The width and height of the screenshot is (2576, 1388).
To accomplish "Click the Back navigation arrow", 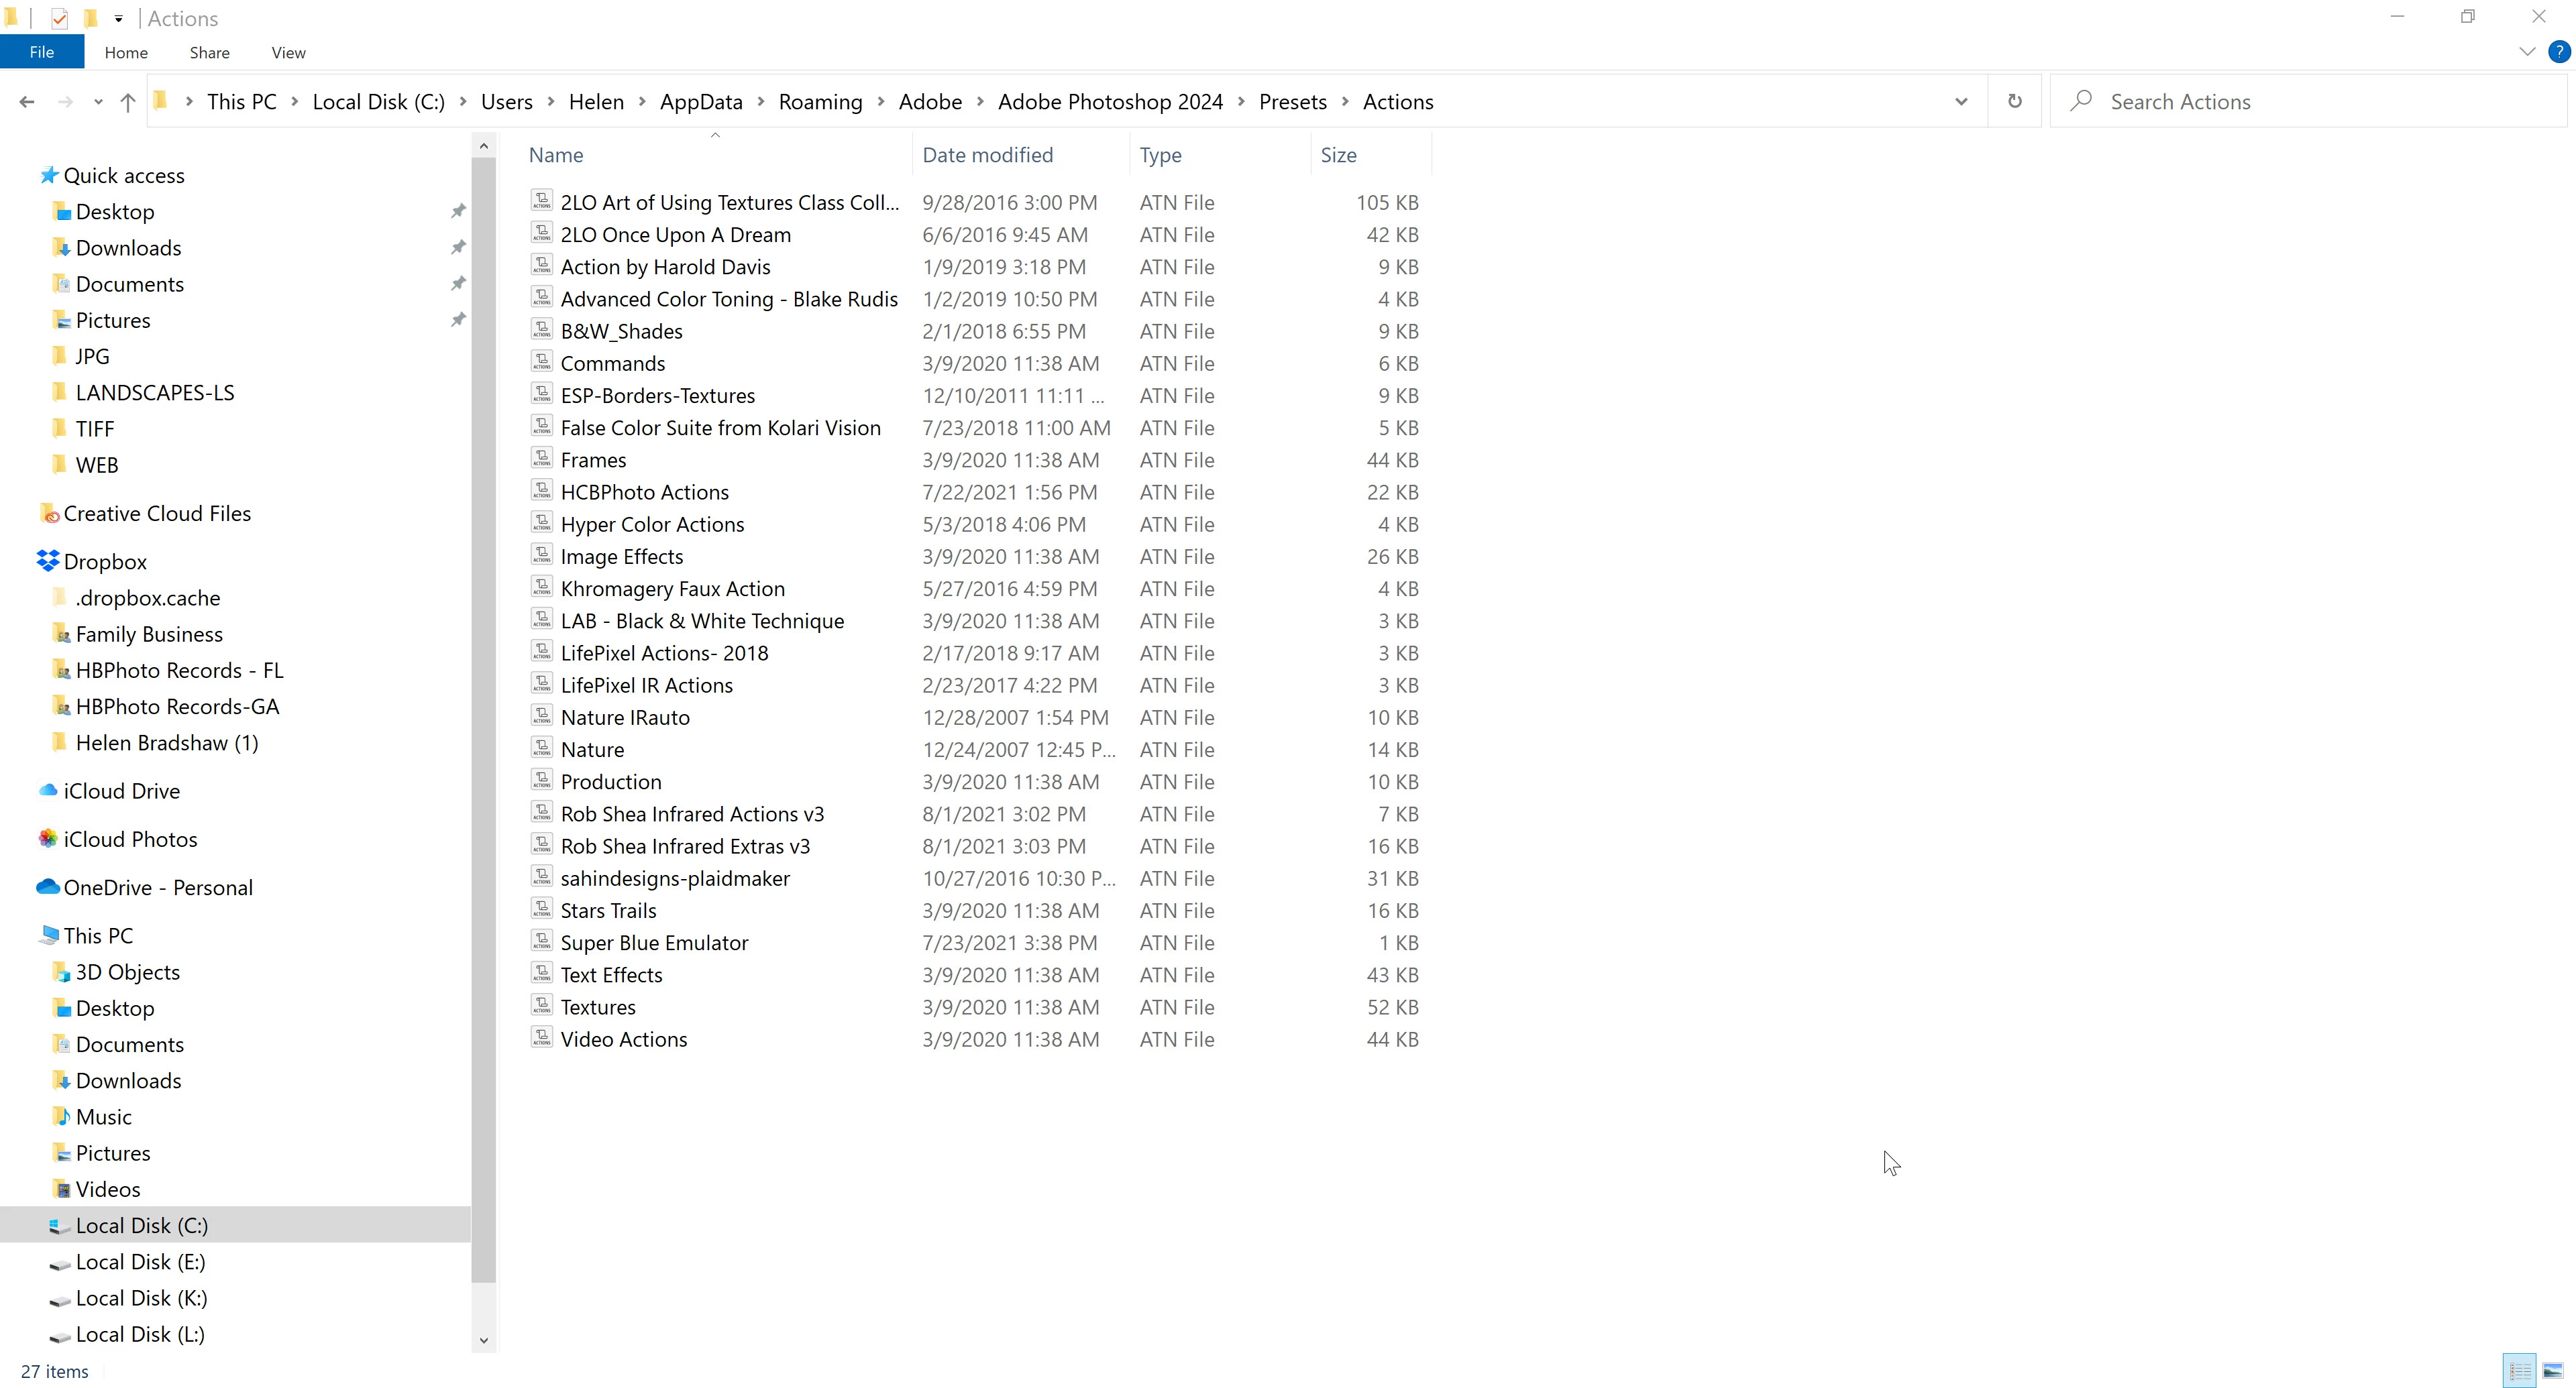I will (x=27, y=102).
